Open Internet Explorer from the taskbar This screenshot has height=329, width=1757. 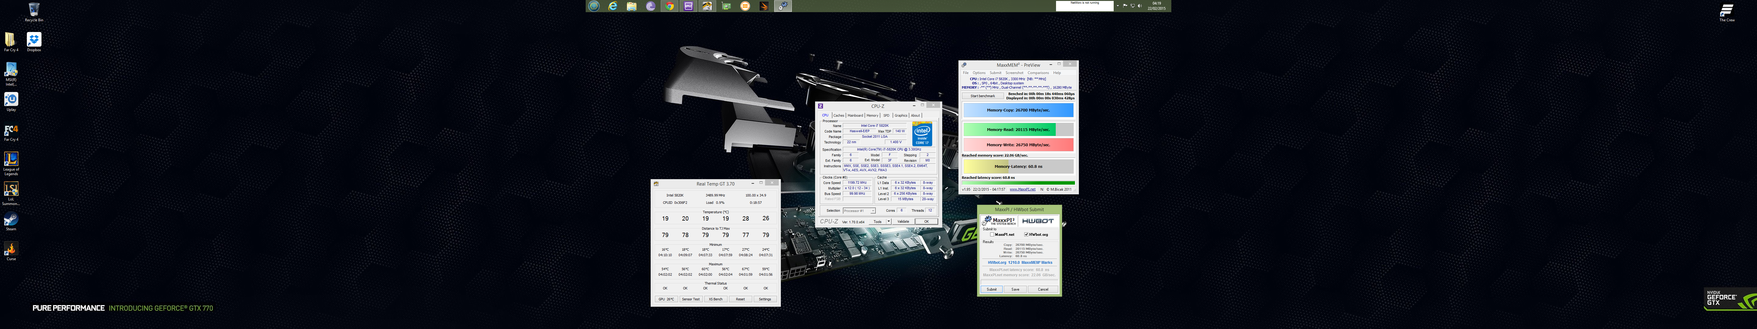point(613,6)
